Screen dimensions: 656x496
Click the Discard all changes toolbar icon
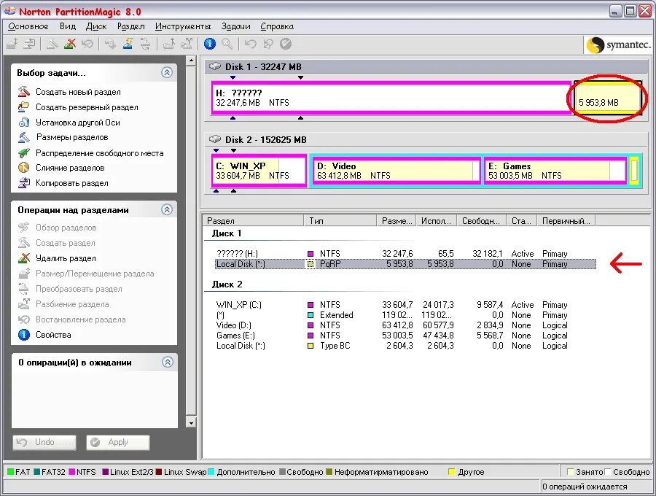tap(268, 44)
